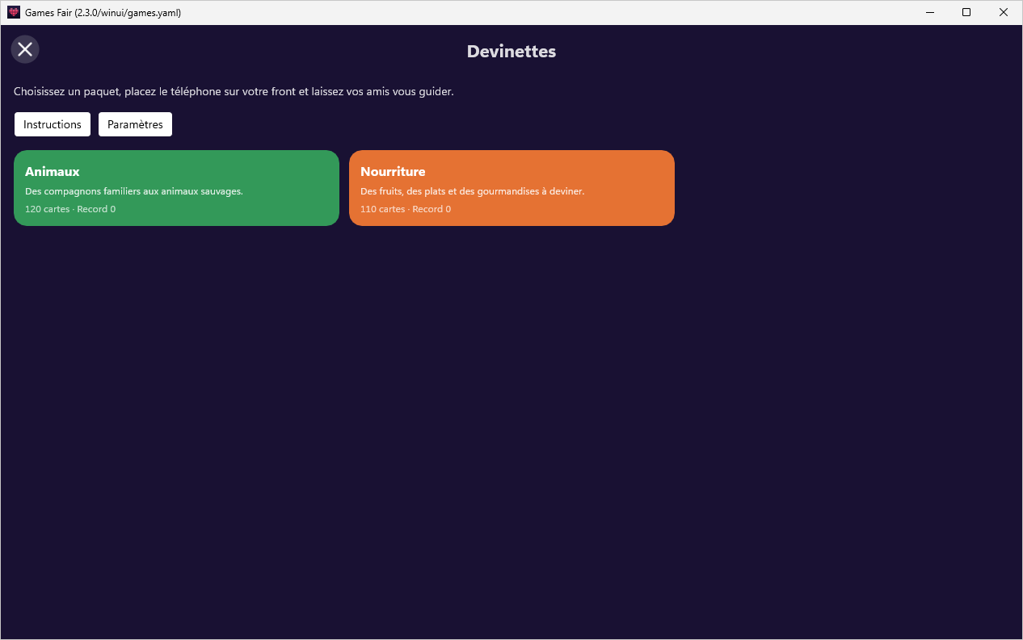Click the Games Fair app icon in title bar
1023x640 pixels.
point(14,12)
